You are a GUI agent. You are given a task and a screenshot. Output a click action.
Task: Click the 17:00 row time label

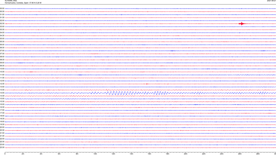click(x=2, y=110)
